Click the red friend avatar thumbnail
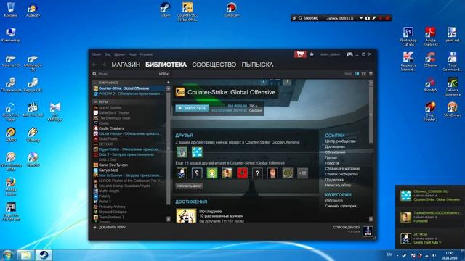The image size is (465, 261). [x=242, y=173]
